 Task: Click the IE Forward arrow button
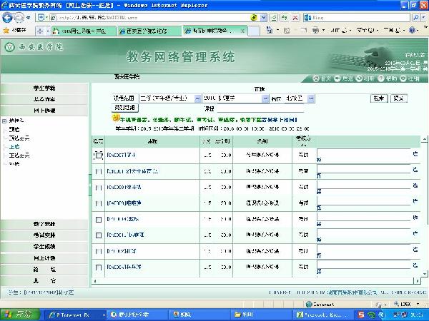coord(19,17)
